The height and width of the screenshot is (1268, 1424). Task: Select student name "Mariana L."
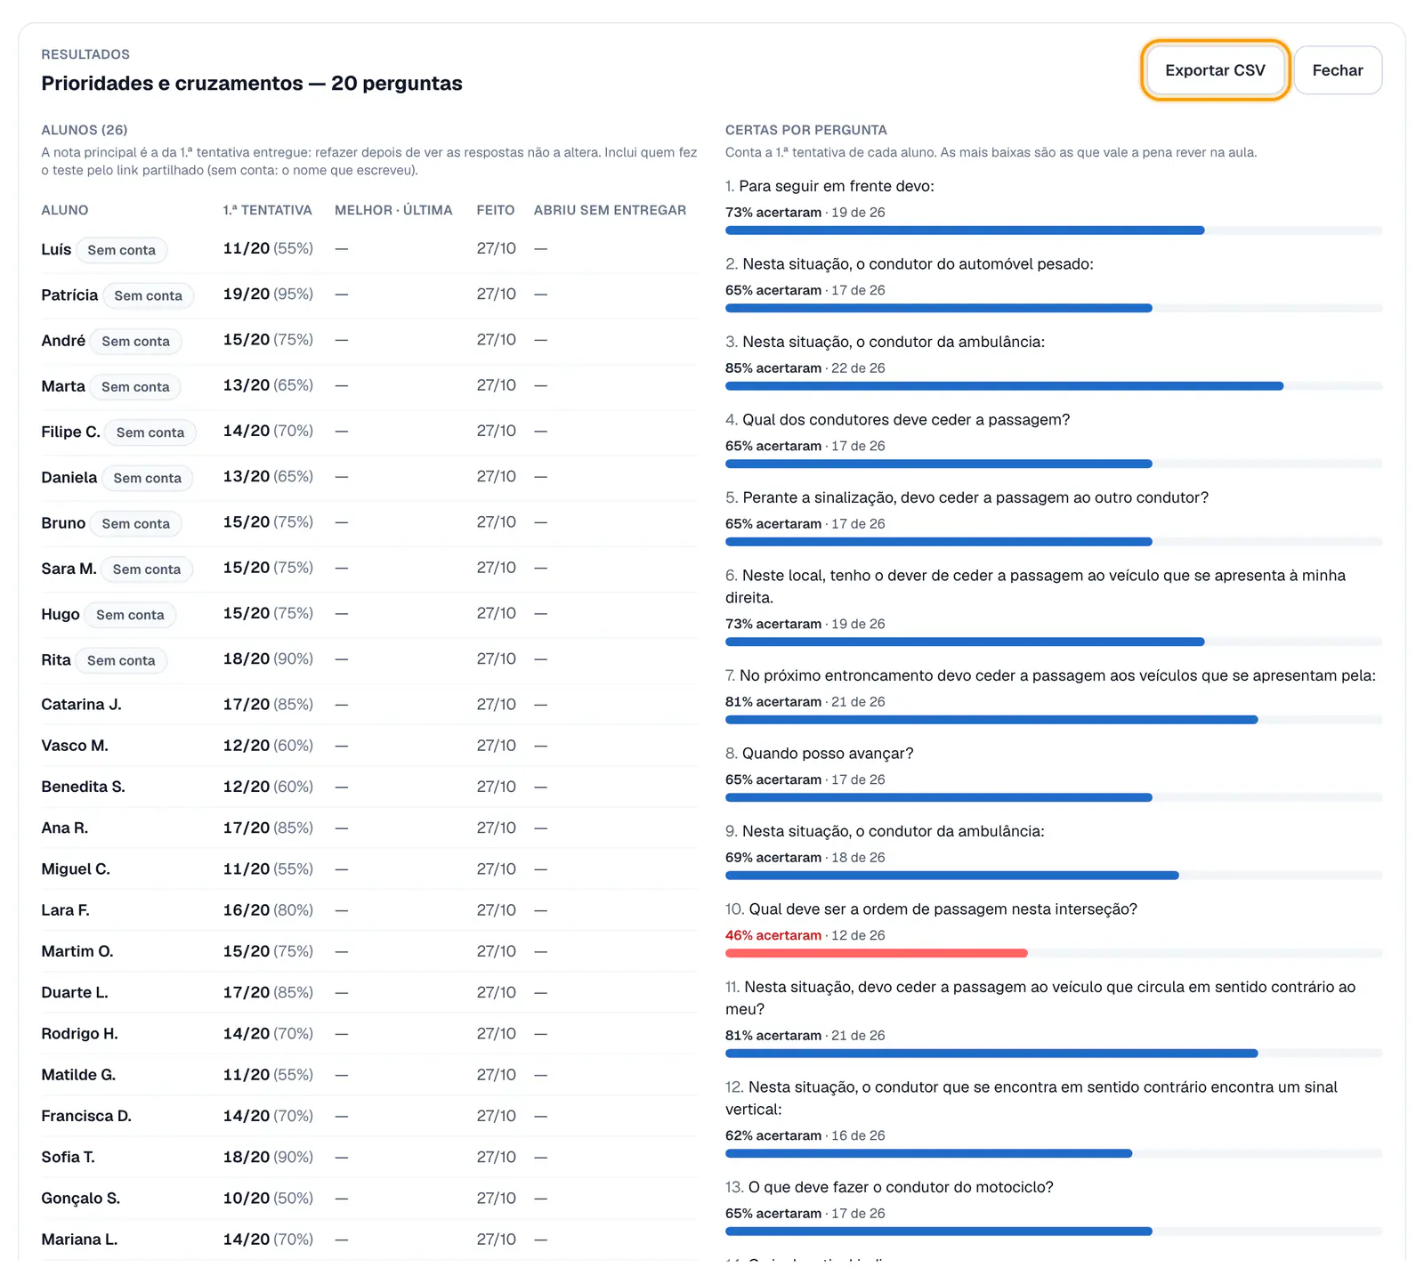79,1240
